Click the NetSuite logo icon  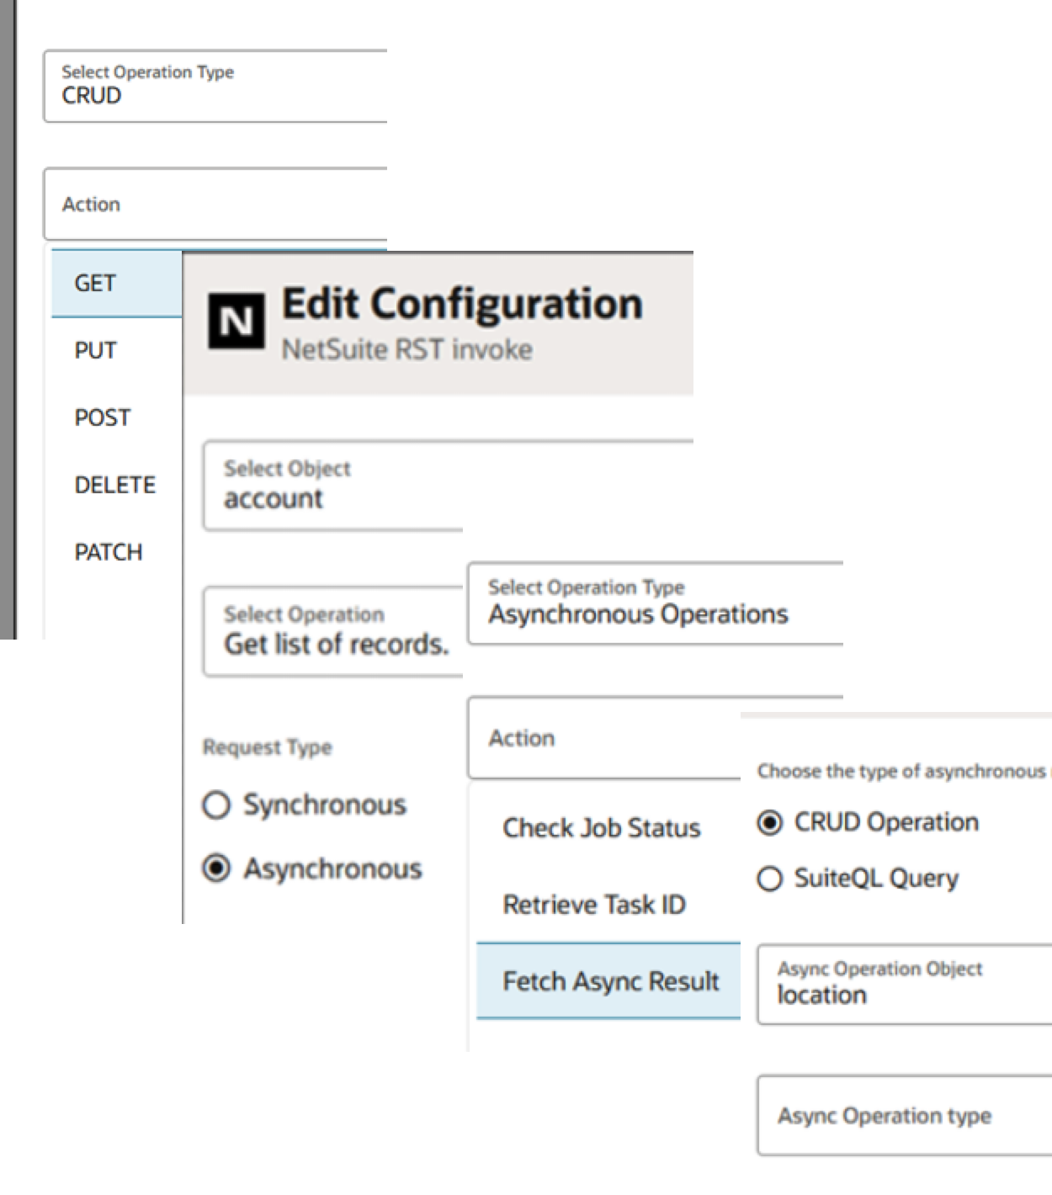(x=236, y=321)
